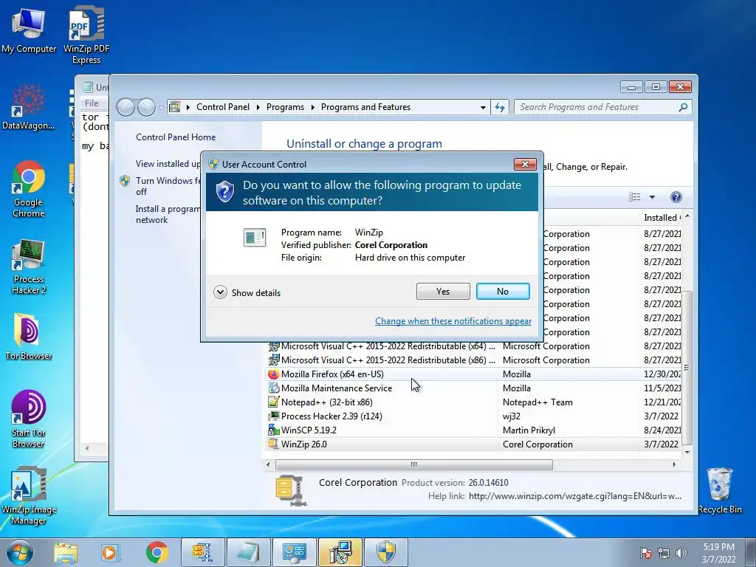The height and width of the screenshot is (567, 756).
Task: Switch to Control Panel taskbar button
Action: coord(294,552)
